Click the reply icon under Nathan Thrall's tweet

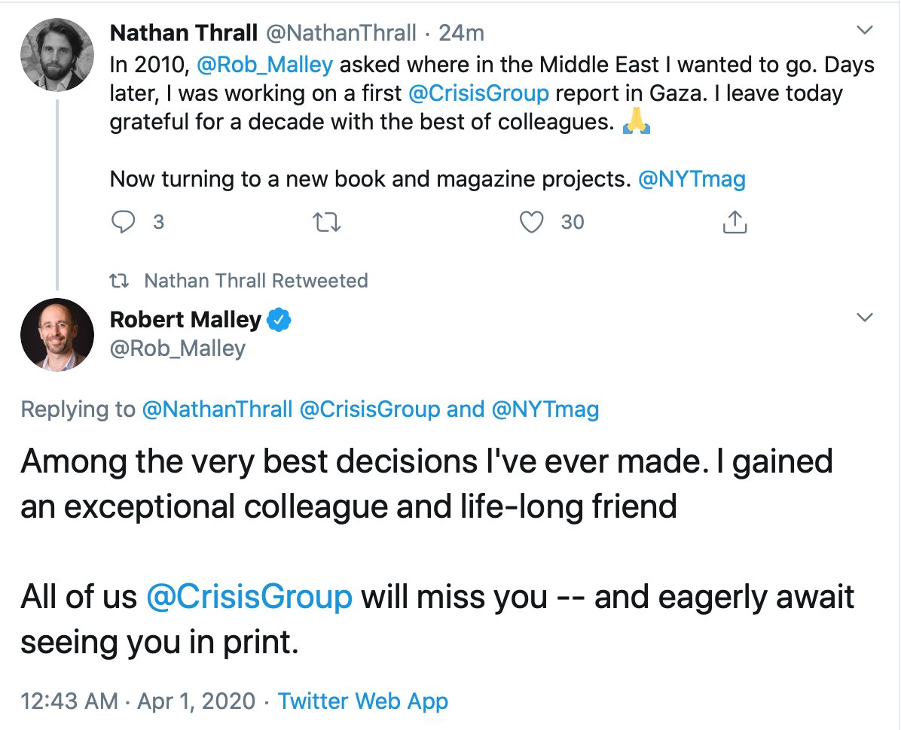[x=124, y=222]
